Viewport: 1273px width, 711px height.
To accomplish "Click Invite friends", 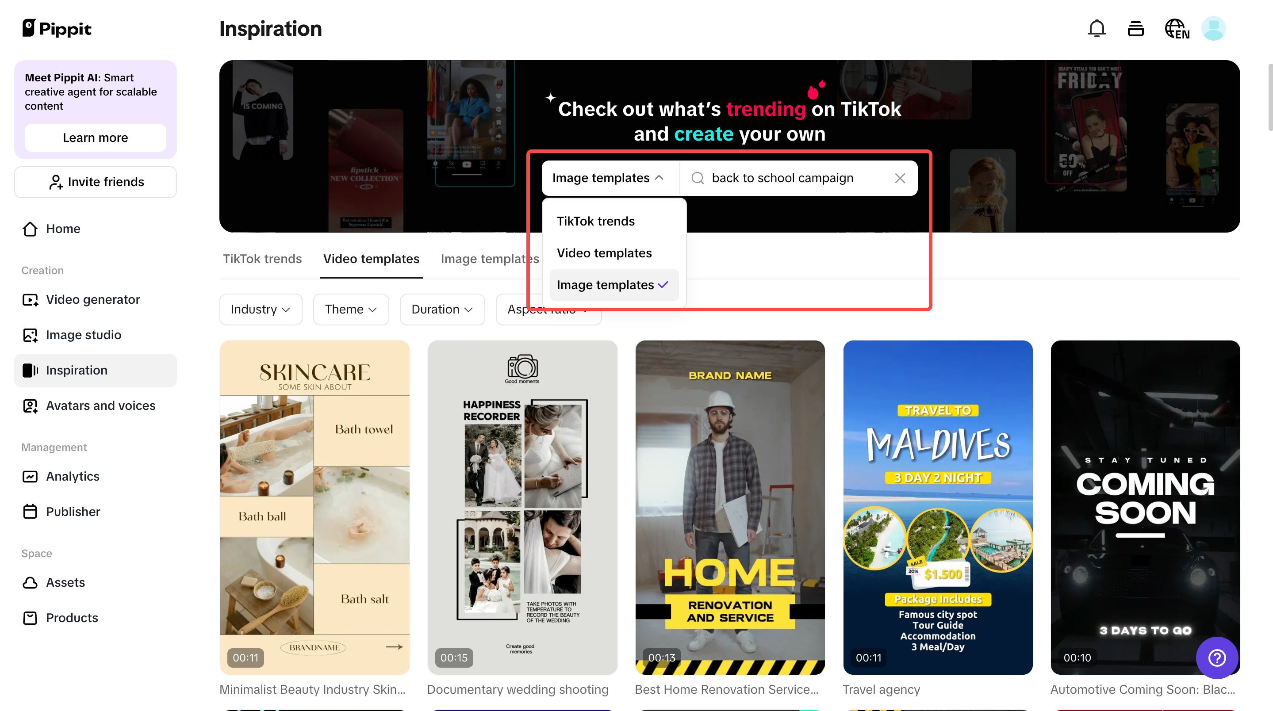I will tap(96, 182).
